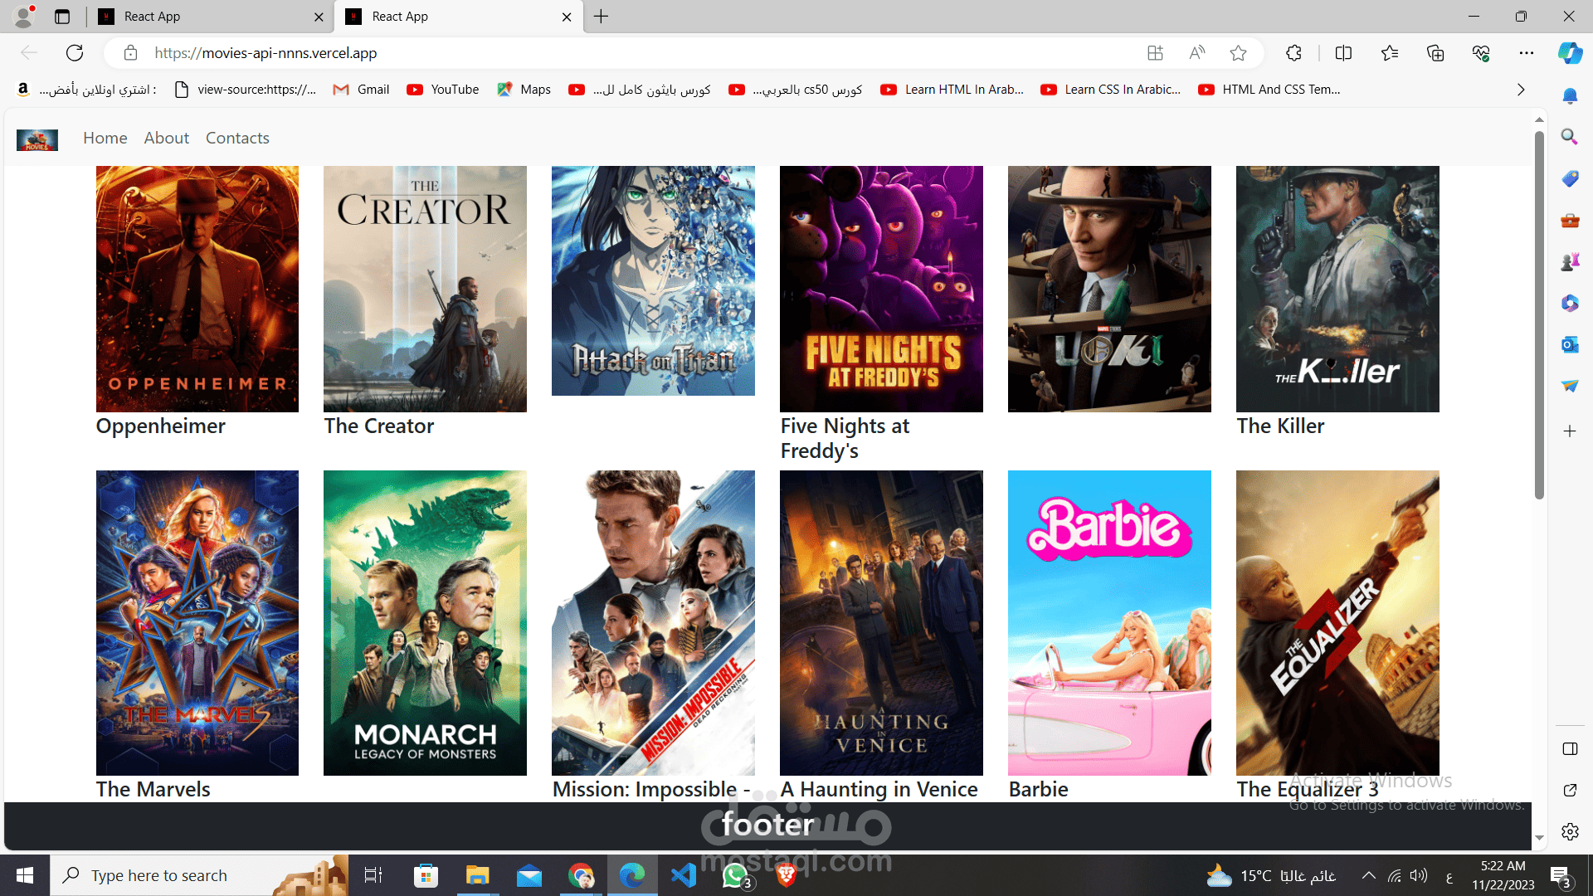
Task: Open the About navigation link
Action: tap(166, 138)
